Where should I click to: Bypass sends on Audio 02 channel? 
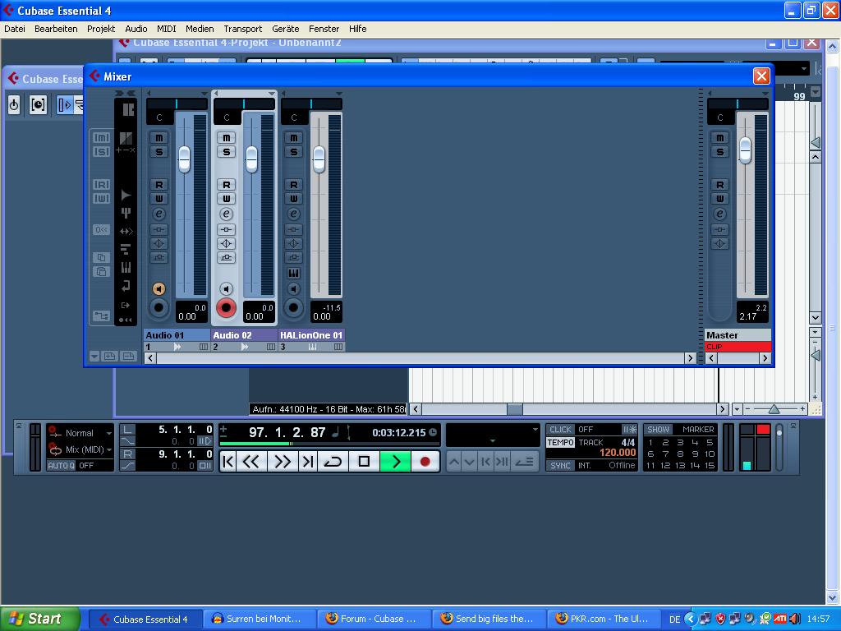[x=227, y=257]
